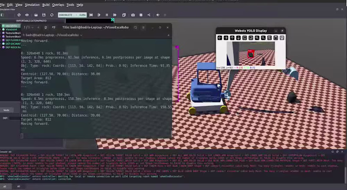Save the world with the floppy icon
The width and height of the screenshot is (347, 190).
pyautogui.click(x=44, y=15)
